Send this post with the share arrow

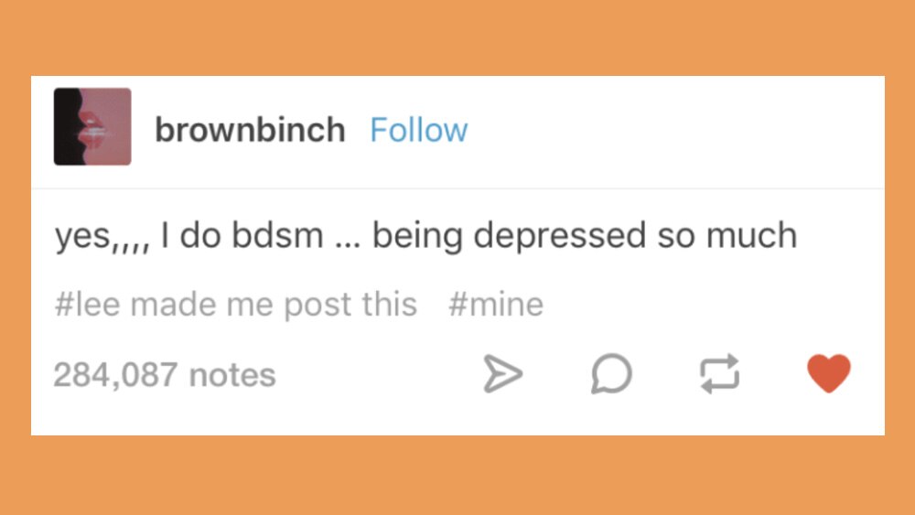click(502, 374)
